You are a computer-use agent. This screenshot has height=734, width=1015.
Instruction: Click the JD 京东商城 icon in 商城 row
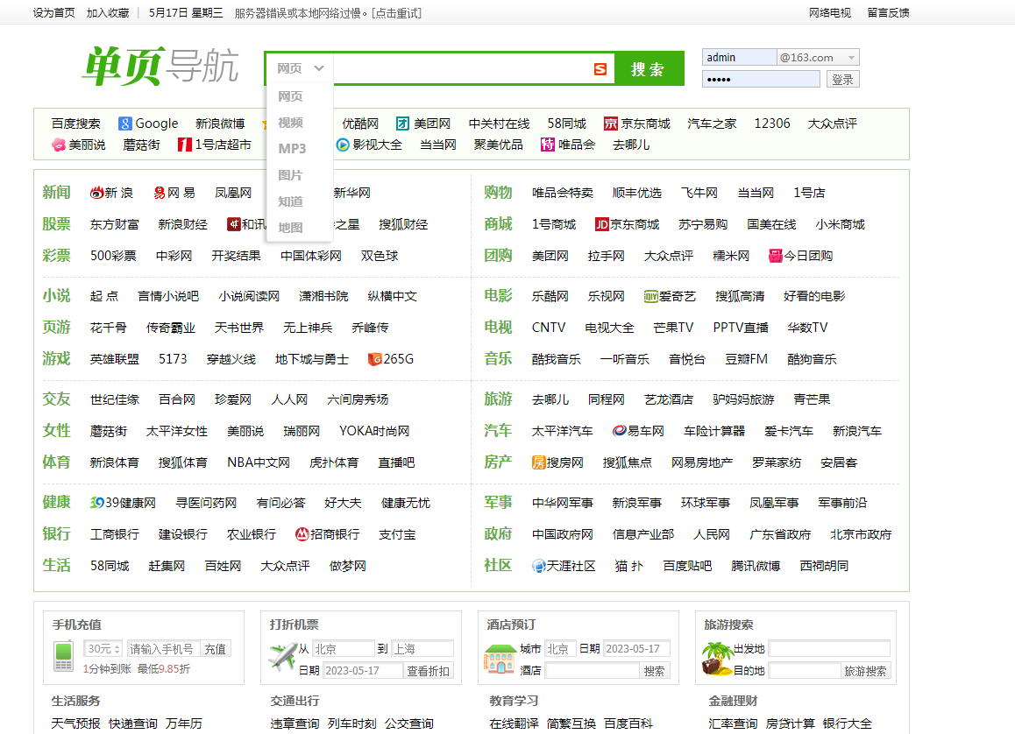tap(602, 224)
